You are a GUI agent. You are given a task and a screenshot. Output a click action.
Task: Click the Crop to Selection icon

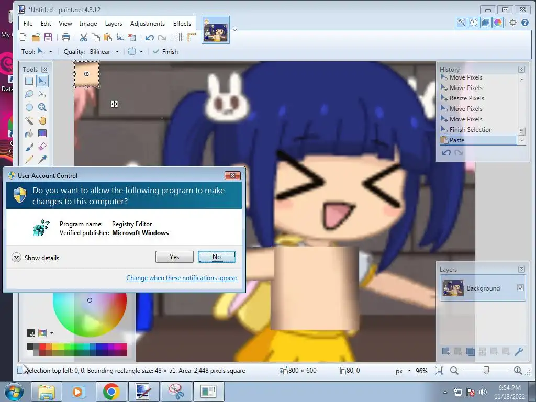coord(120,37)
